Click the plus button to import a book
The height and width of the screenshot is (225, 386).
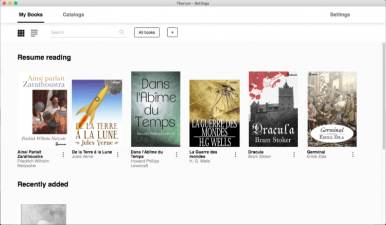pyautogui.click(x=172, y=32)
